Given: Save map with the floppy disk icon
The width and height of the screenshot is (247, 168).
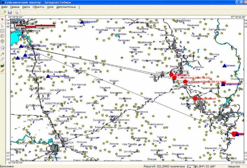Looking at the screenshot, I should 10,13.
